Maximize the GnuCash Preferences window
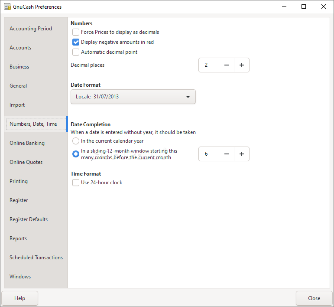 304,7
